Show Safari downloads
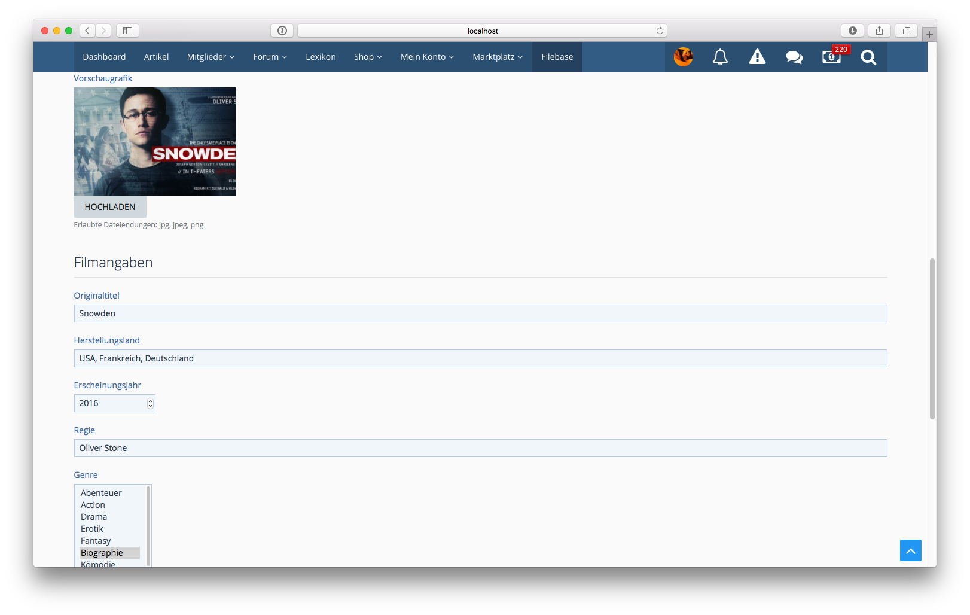 click(852, 31)
